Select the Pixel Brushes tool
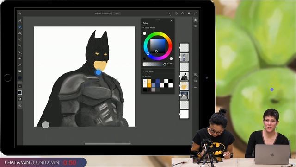 [x=20, y=20]
